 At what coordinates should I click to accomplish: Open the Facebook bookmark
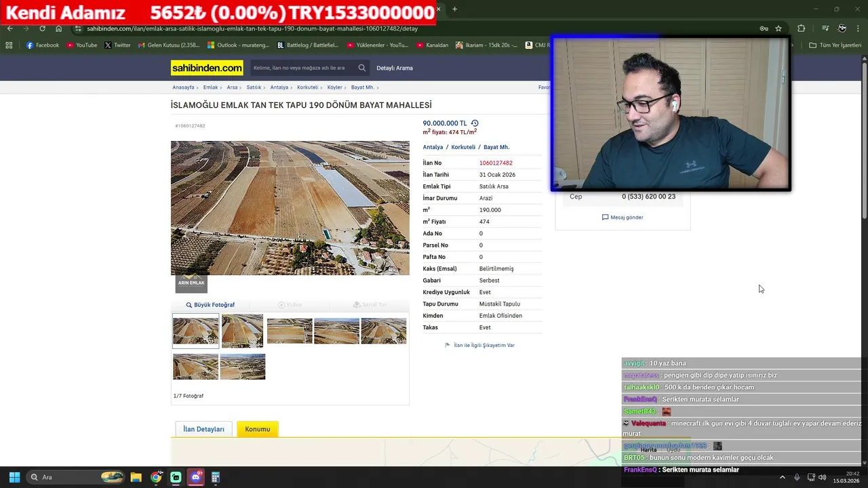42,45
